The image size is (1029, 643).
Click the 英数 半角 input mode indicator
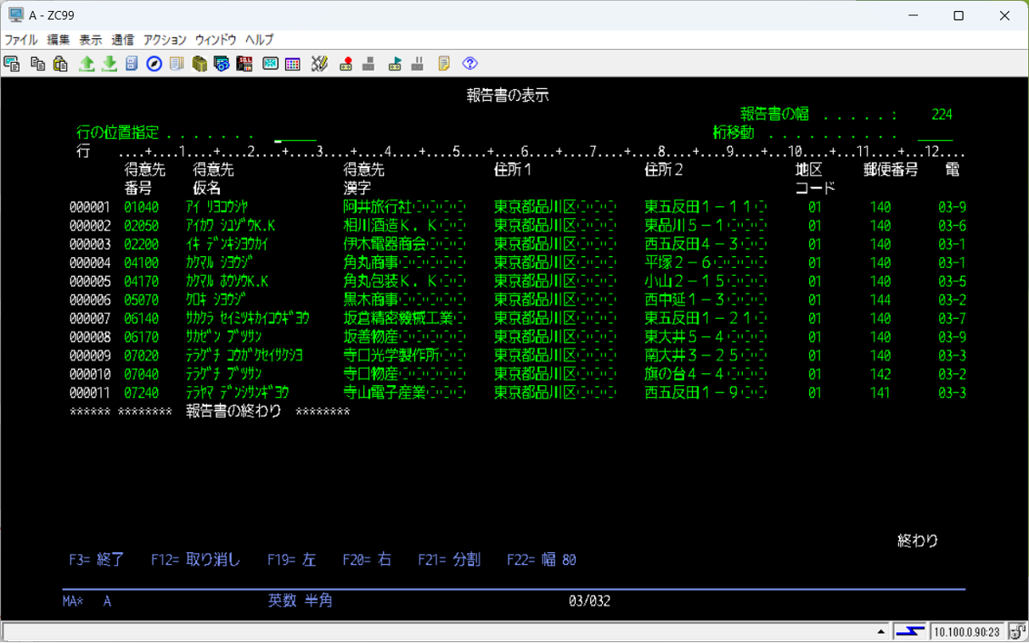[300, 601]
